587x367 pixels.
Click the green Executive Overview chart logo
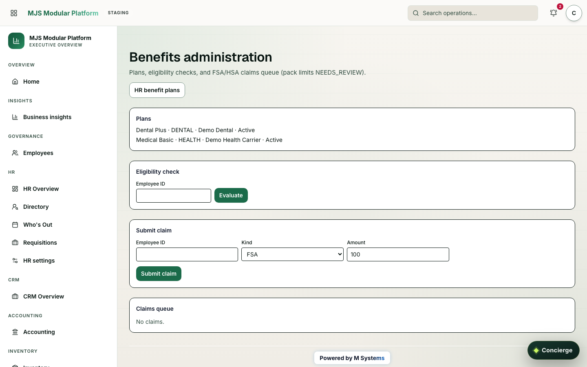pos(16,41)
